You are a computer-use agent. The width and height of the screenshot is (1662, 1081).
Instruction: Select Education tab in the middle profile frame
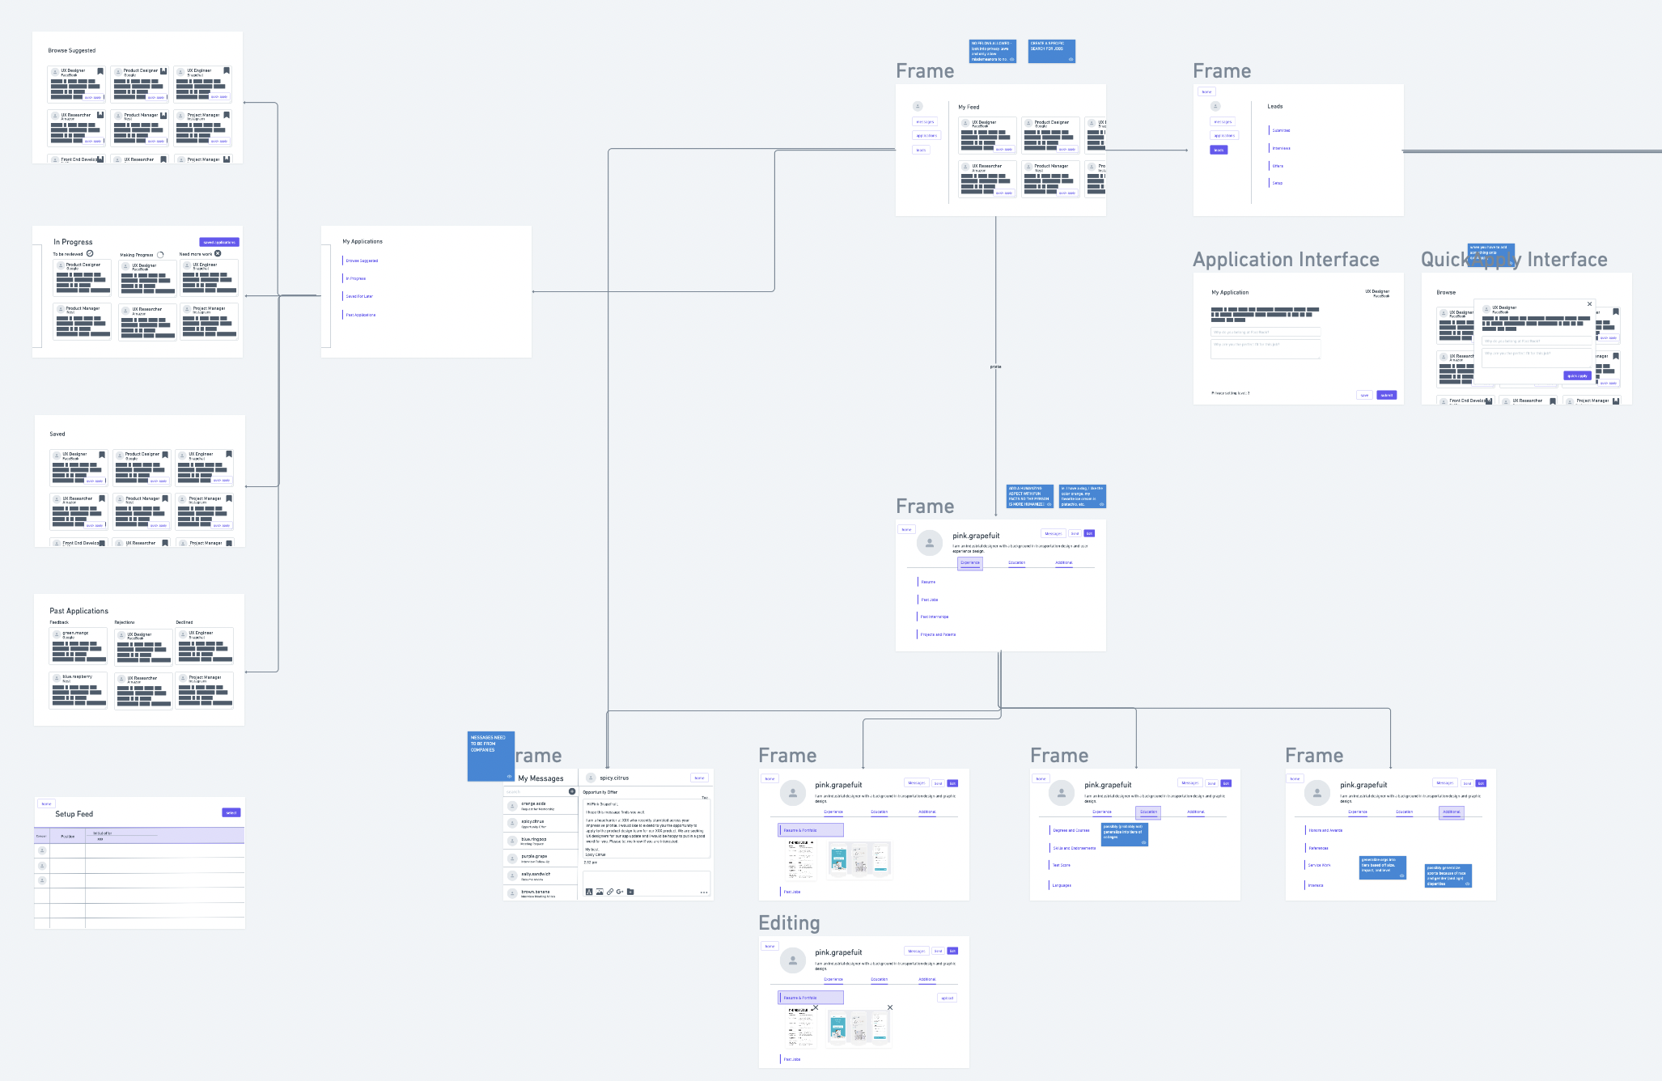[x=1148, y=812]
